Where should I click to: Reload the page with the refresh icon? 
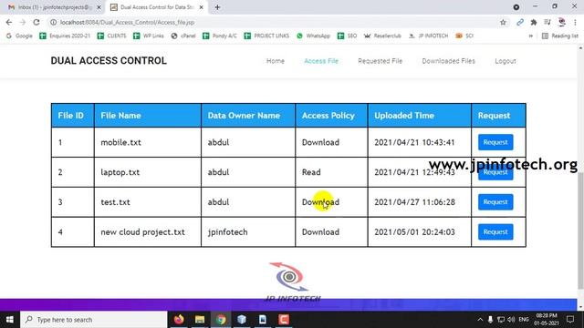36,22
